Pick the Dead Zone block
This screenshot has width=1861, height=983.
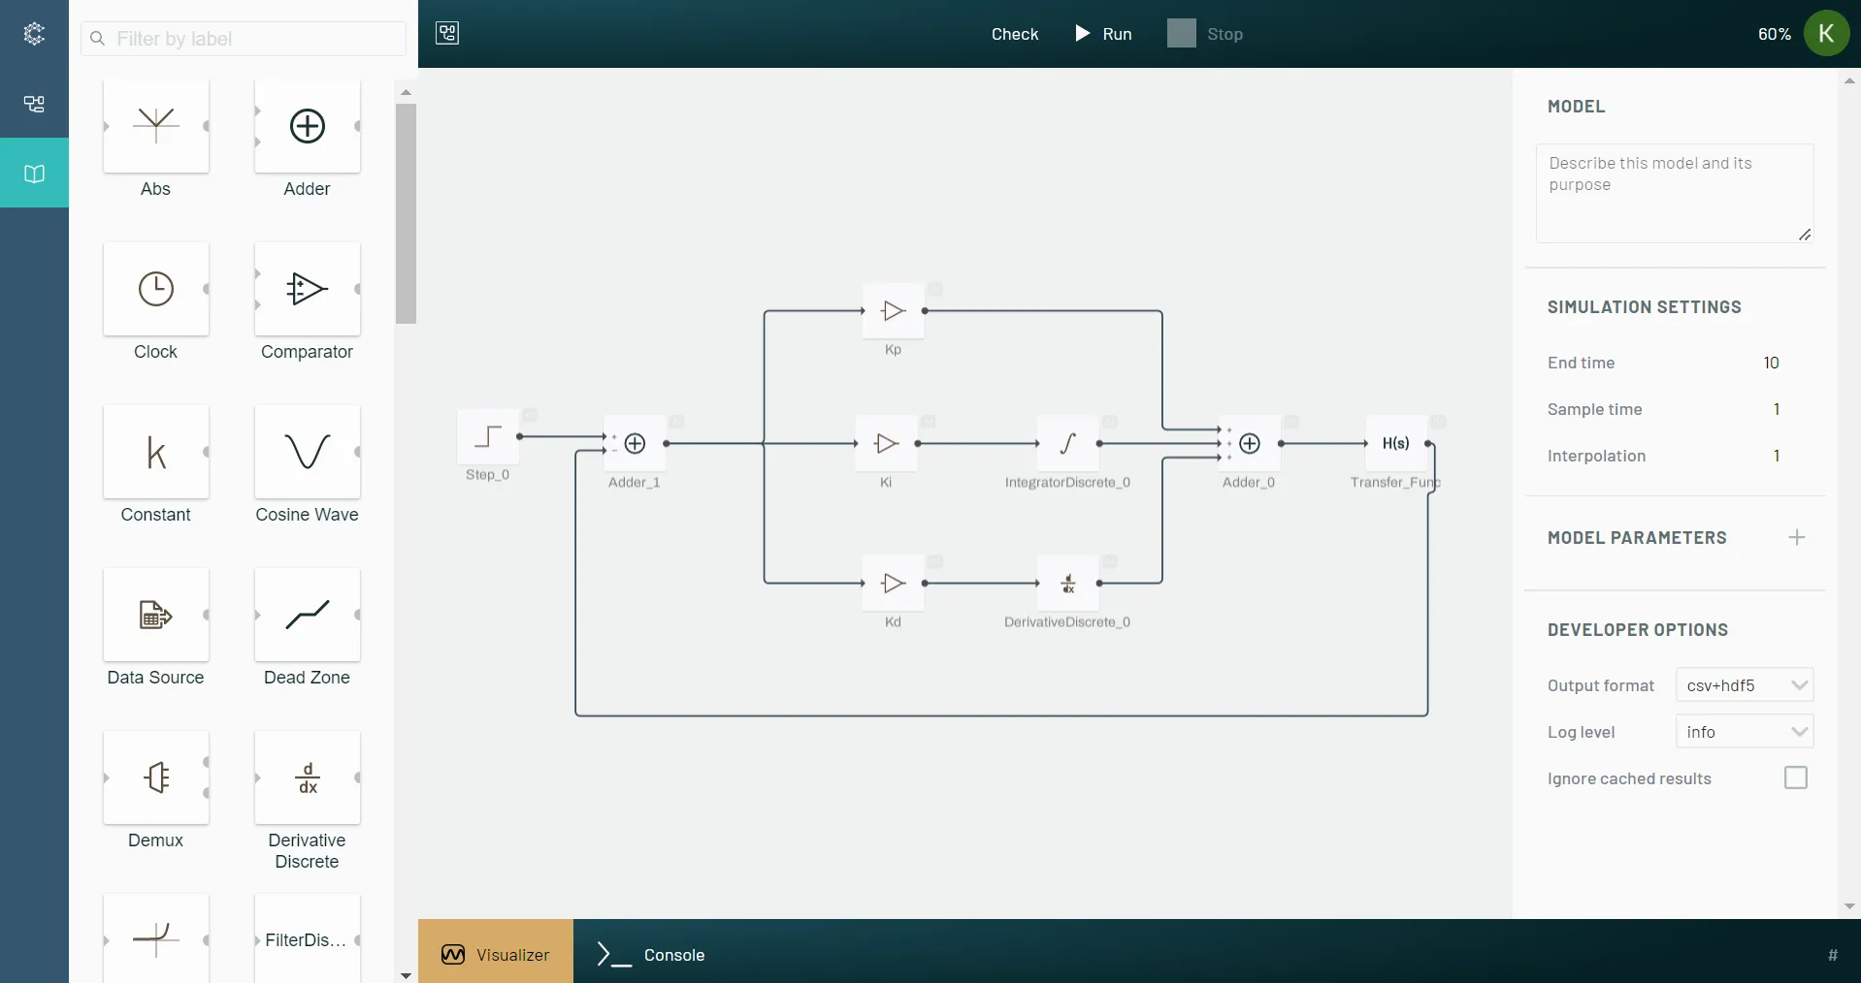(307, 616)
